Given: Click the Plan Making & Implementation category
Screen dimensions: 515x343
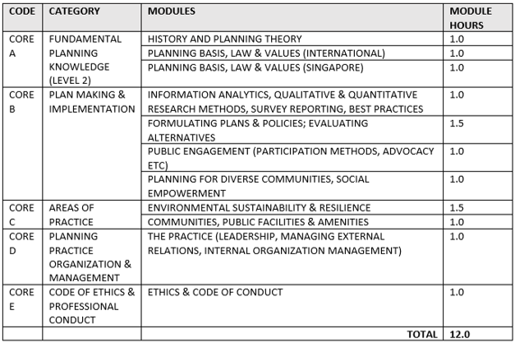Looking at the screenshot, I should [91, 102].
